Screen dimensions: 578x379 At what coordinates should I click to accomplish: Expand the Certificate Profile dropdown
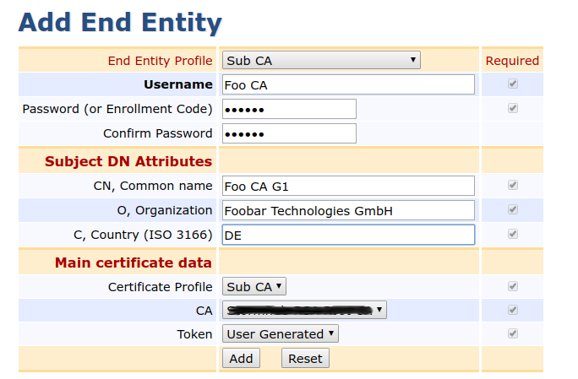coord(254,287)
